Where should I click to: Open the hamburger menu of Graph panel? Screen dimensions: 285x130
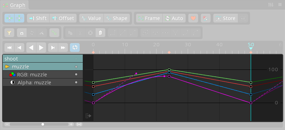[280, 5]
